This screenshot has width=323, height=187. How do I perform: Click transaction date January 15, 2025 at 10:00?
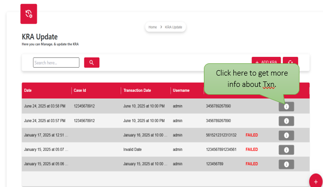145,164
